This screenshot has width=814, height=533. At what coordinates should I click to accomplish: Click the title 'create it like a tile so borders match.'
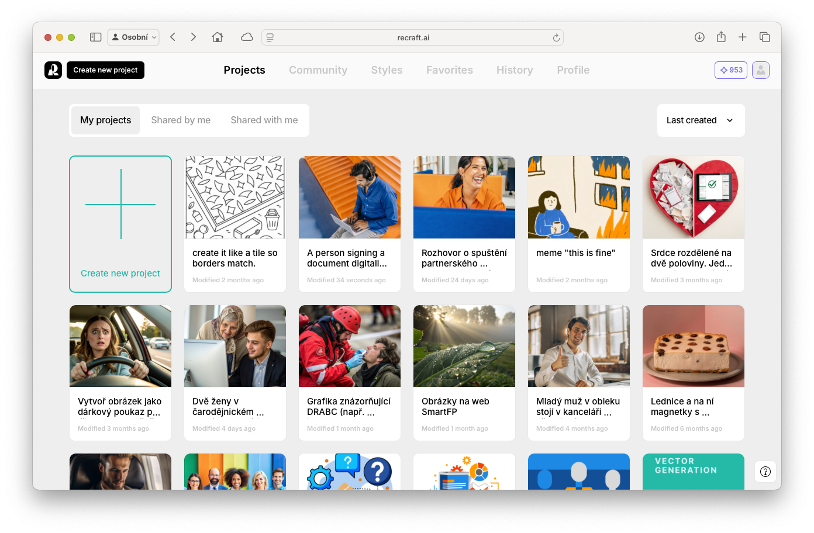[235, 258]
